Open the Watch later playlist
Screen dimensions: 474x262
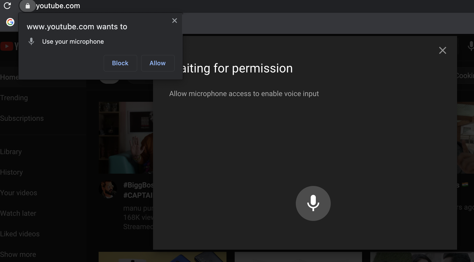18,213
